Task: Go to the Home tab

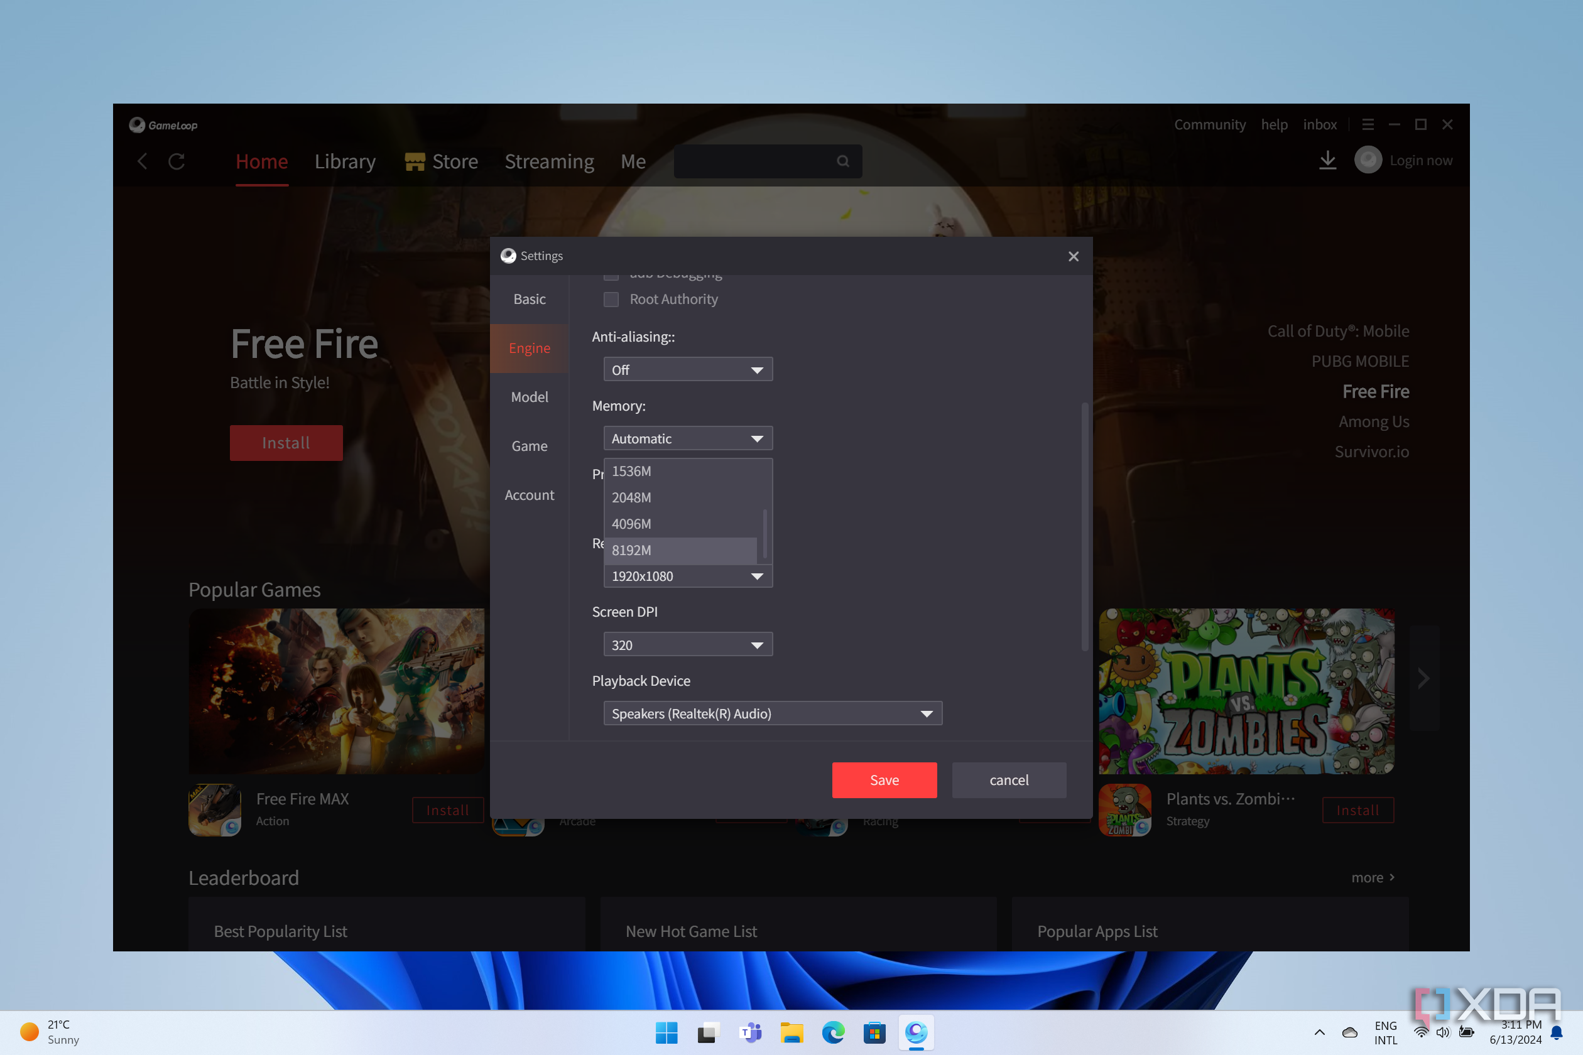Action: point(262,161)
